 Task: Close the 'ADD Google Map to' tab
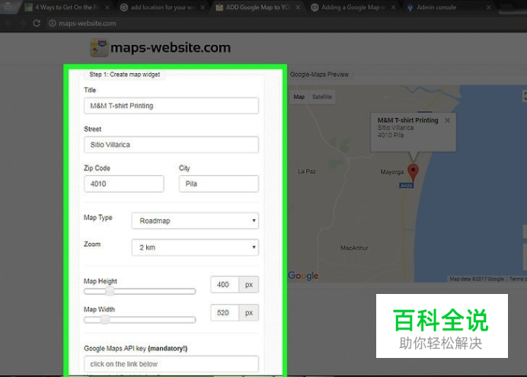click(x=298, y=7)
